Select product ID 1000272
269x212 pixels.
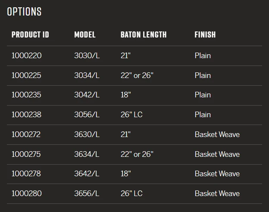[26, 134]
